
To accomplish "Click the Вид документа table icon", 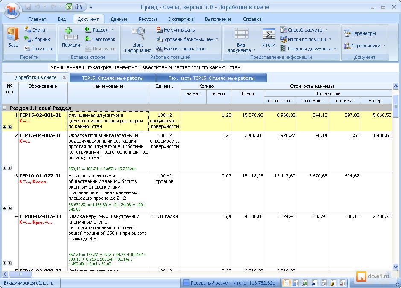I will (x=241, y=34).
